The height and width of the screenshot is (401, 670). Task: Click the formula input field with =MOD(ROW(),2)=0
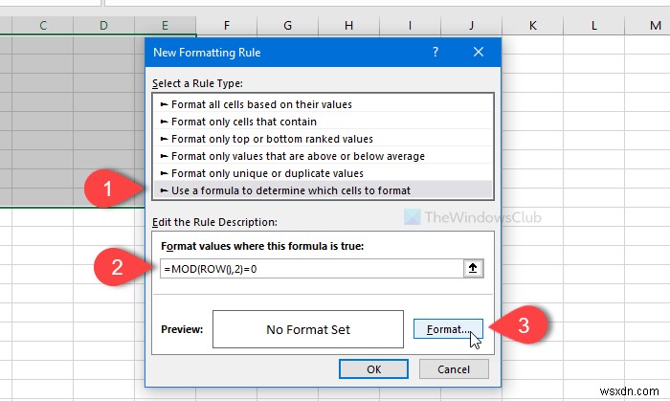tap(311, 269)
